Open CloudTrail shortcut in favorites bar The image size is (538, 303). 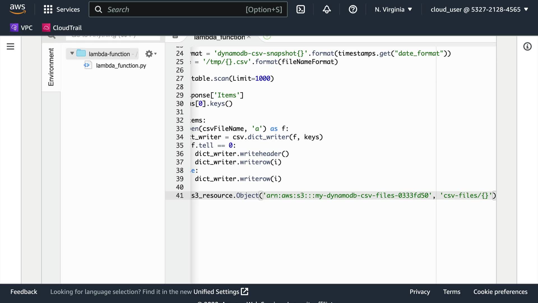click(x=62, y=28)
